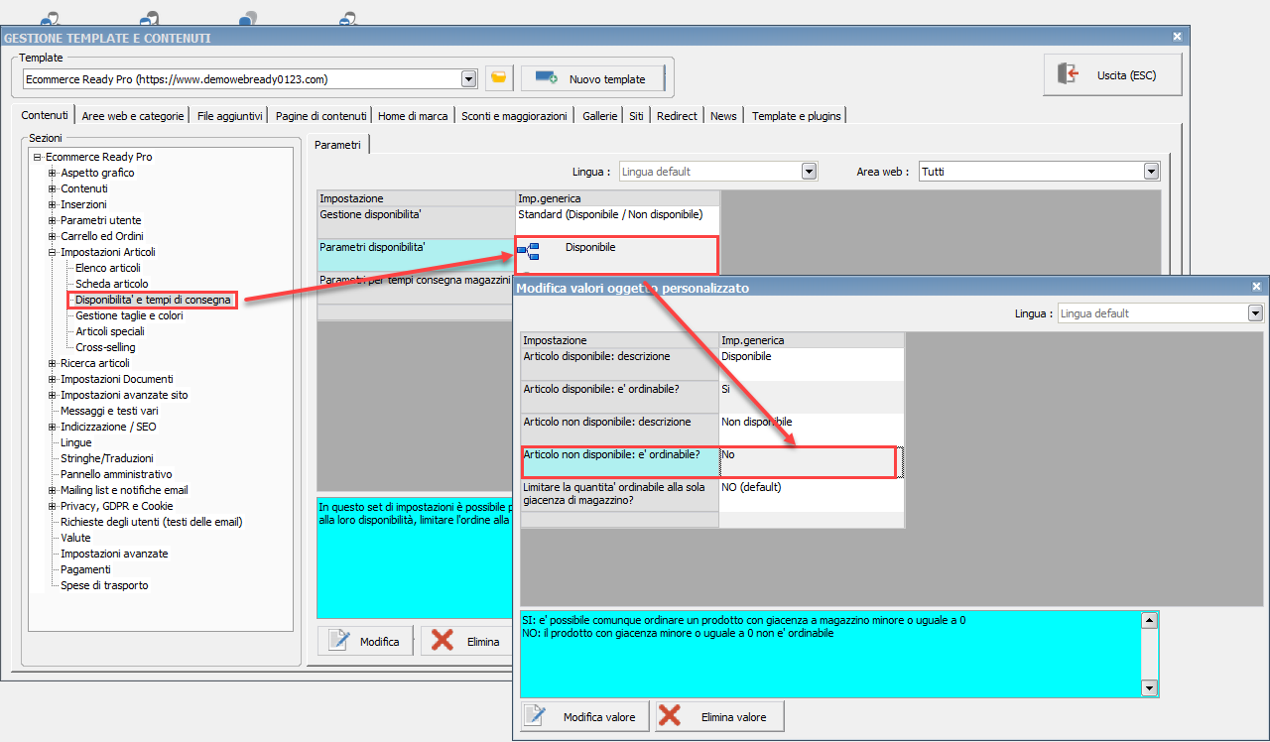This screenshot has width=1270, height=742.
Task: Open the Pagine di contenuti tab
Action: 321,116
